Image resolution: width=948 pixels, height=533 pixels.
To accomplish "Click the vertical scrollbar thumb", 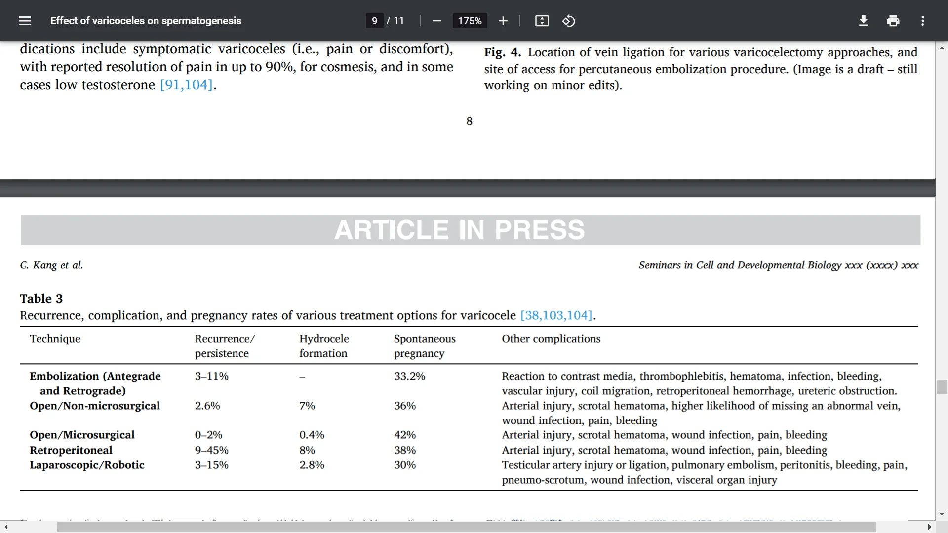I will click(942, 386).
